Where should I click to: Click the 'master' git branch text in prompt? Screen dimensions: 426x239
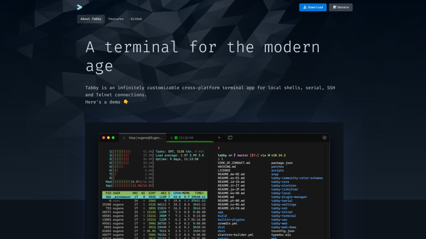click(243, 155)
